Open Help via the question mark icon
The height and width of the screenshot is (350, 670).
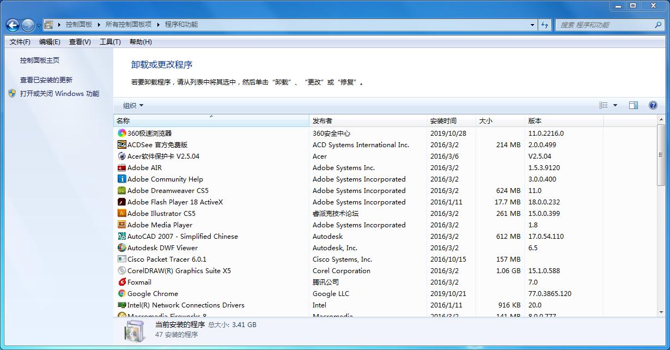coord(653,105)
